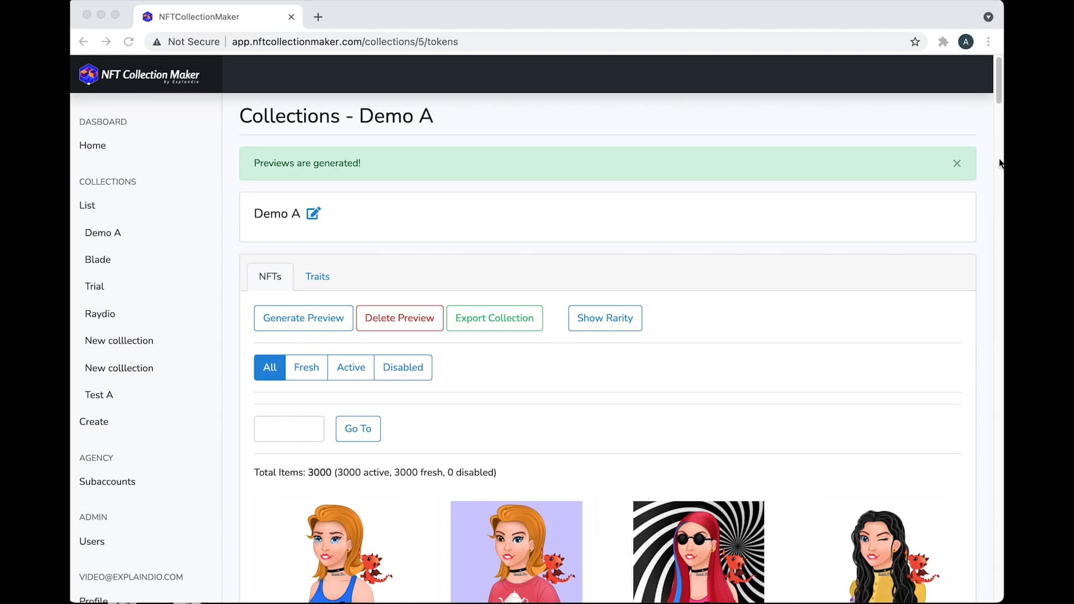Open a new browser tab

[318, 17]
